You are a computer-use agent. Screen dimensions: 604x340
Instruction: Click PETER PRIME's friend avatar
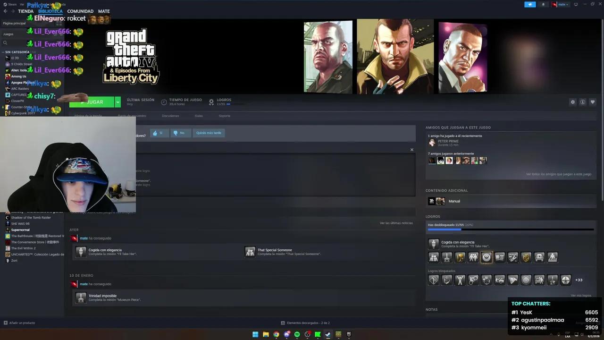(x=432, y=143)
